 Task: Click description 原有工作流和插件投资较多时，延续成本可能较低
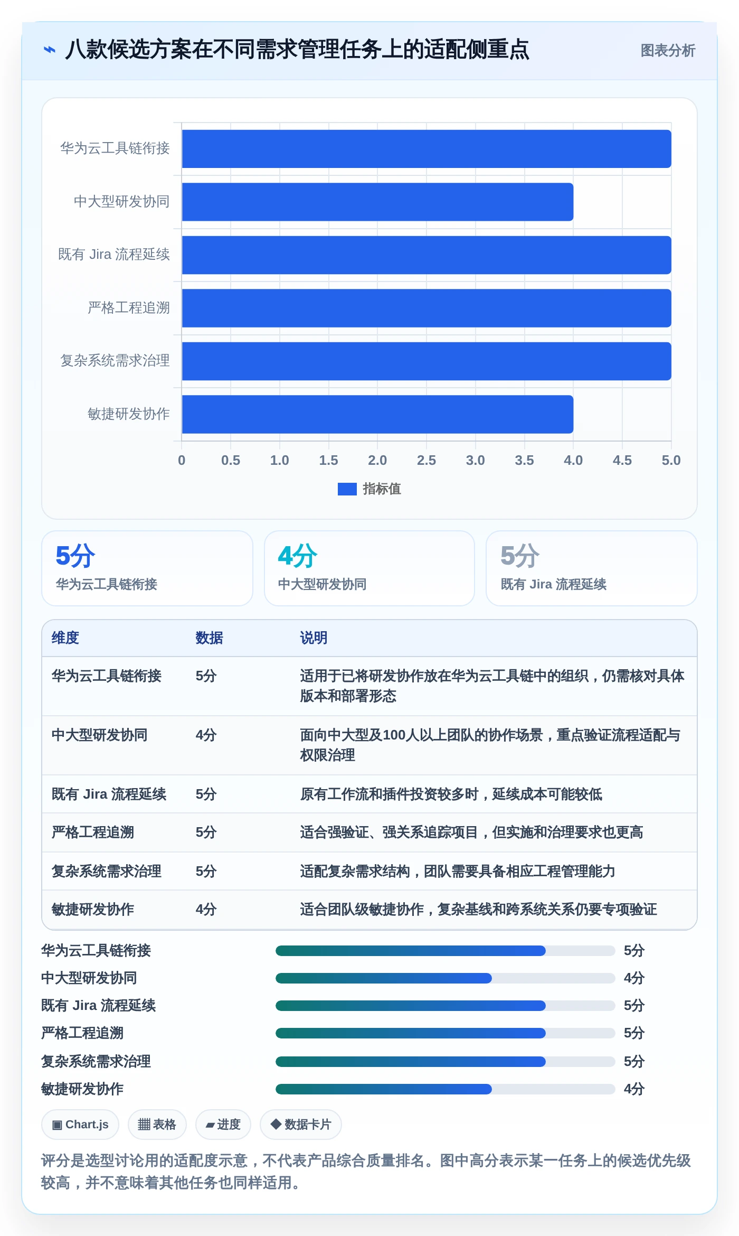click(451, 794)
